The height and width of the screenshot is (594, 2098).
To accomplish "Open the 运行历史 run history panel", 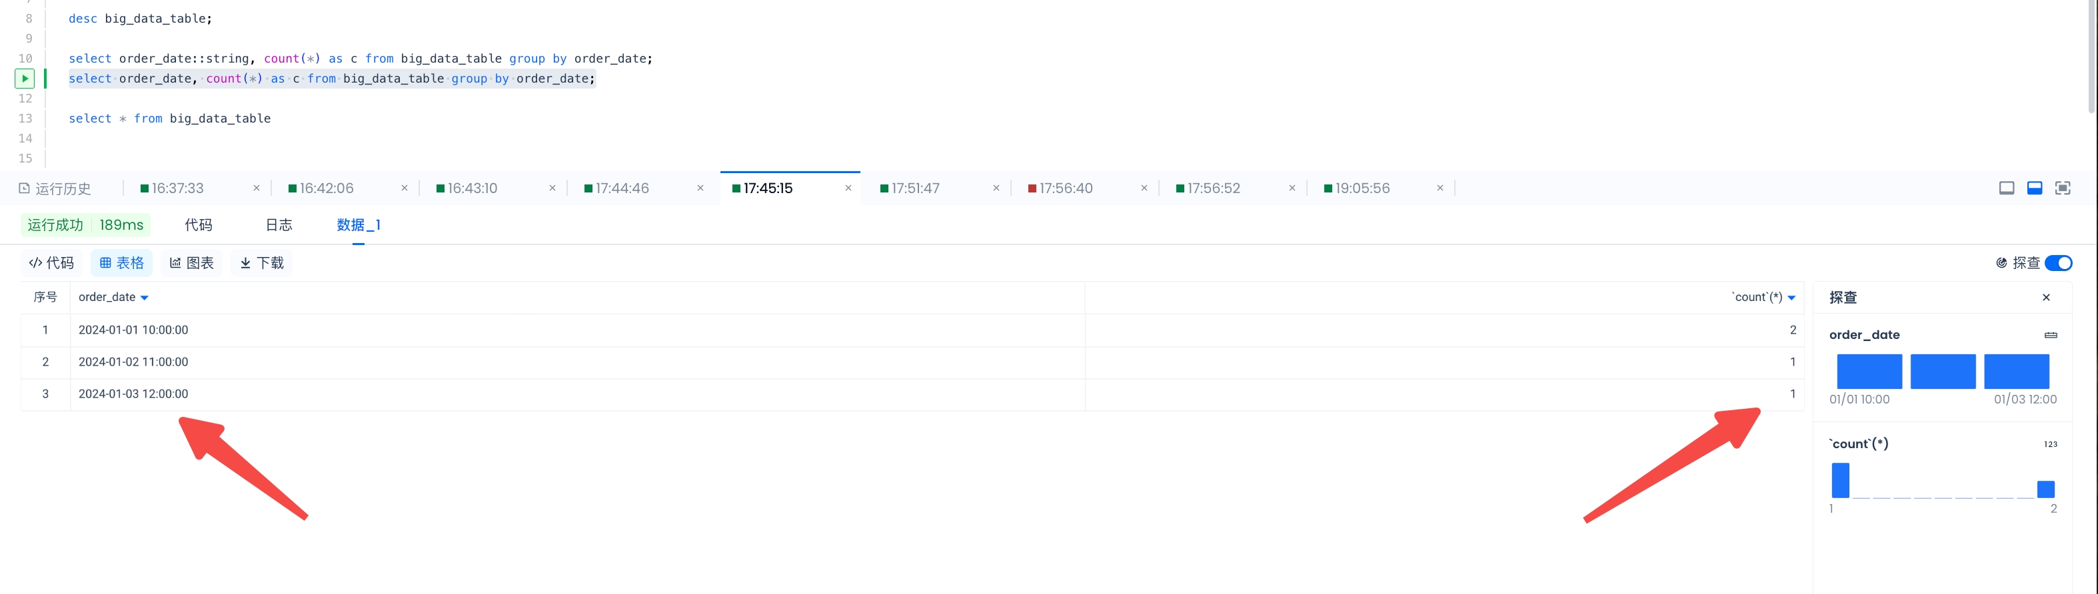I will click(x=55, y=188).
